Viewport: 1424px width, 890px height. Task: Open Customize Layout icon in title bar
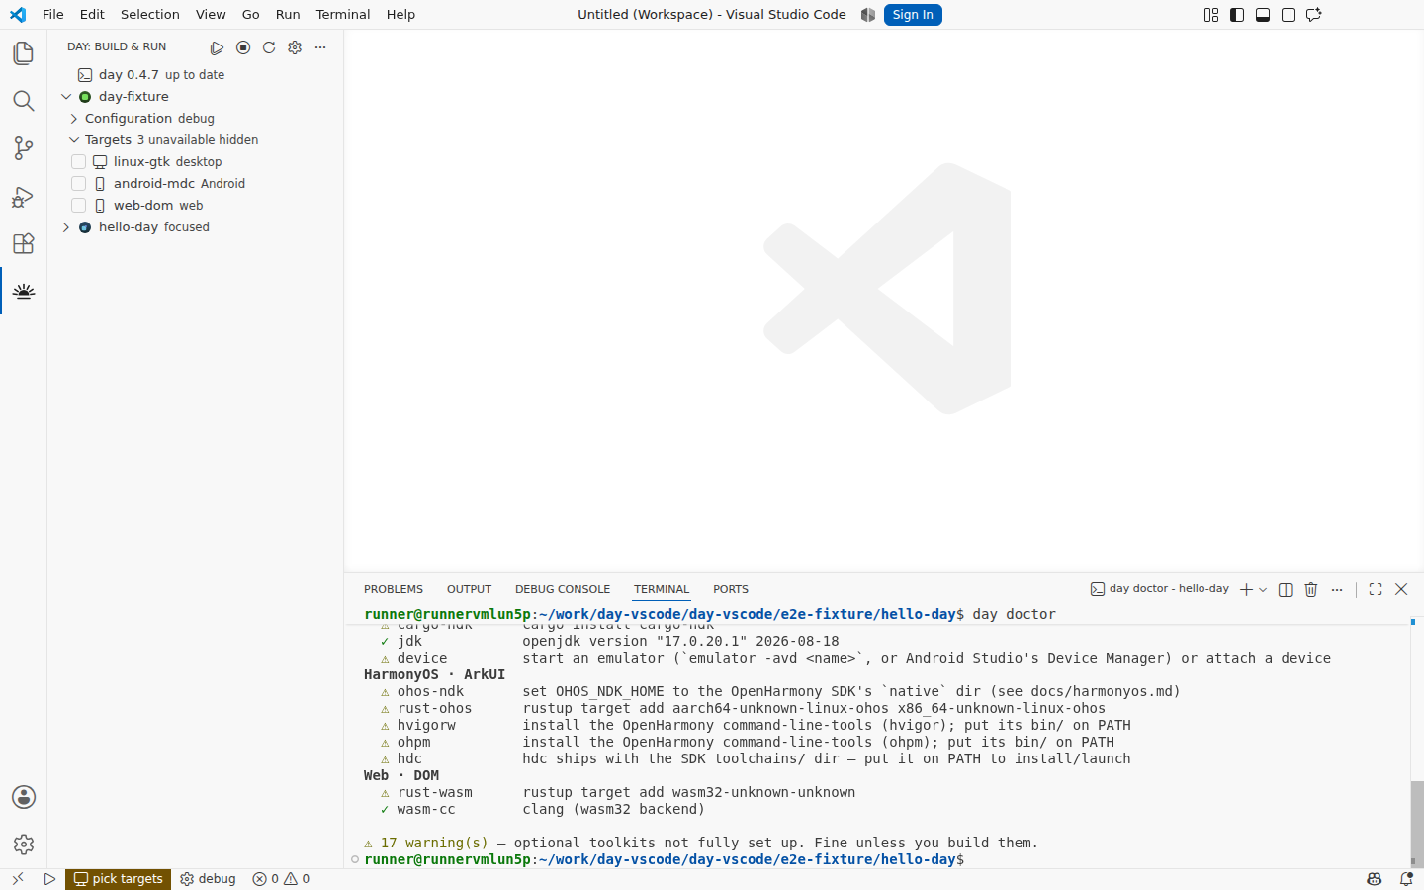point(1211,15)
